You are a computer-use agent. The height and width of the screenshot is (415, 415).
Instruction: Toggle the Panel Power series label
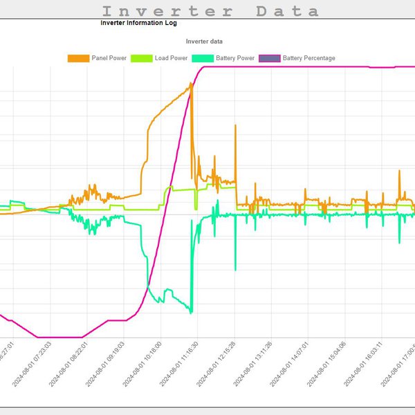point(109,58)
